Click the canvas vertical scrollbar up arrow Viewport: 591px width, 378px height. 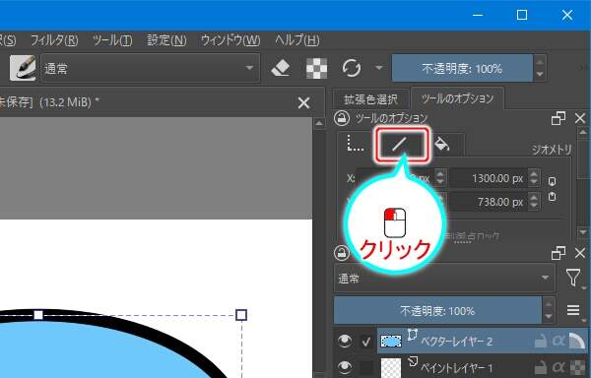click(319, 123)
